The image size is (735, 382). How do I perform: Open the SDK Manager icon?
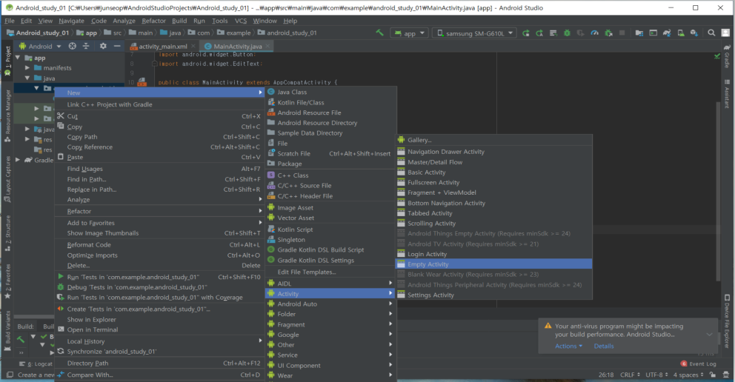694,33
